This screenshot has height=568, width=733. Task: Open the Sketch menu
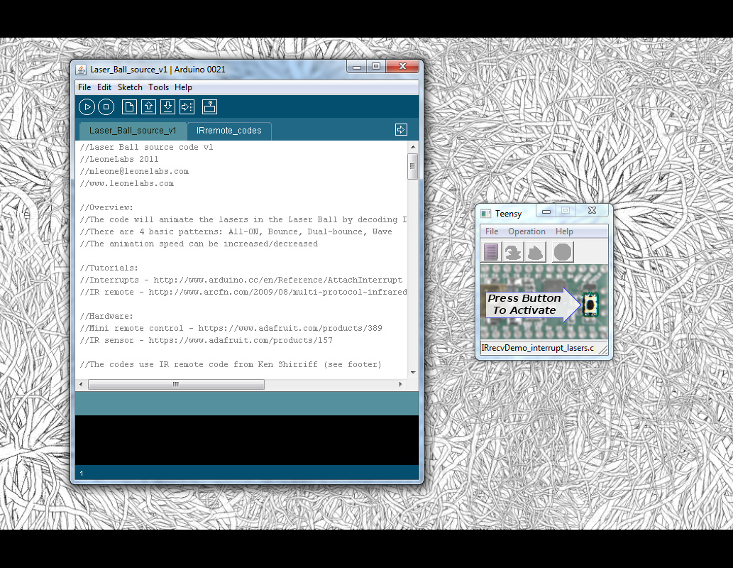coord(130,87)
